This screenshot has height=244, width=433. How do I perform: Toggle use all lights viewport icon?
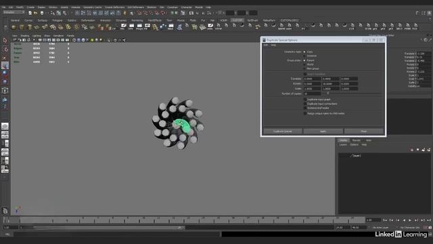(x=92, y=40)
